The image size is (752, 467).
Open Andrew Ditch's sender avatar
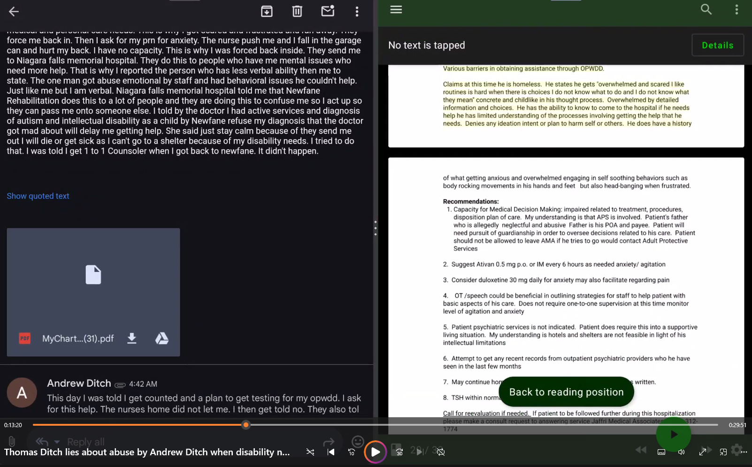coord(22,392)
